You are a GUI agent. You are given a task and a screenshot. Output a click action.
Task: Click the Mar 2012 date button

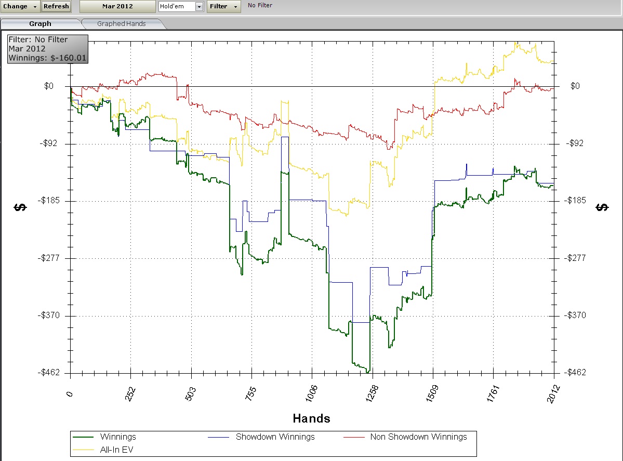(x=117, y=6)
